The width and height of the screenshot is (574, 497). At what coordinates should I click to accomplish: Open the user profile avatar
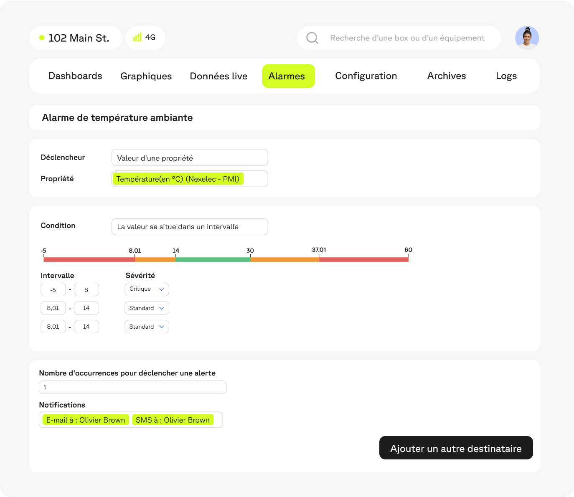[527, 38]
